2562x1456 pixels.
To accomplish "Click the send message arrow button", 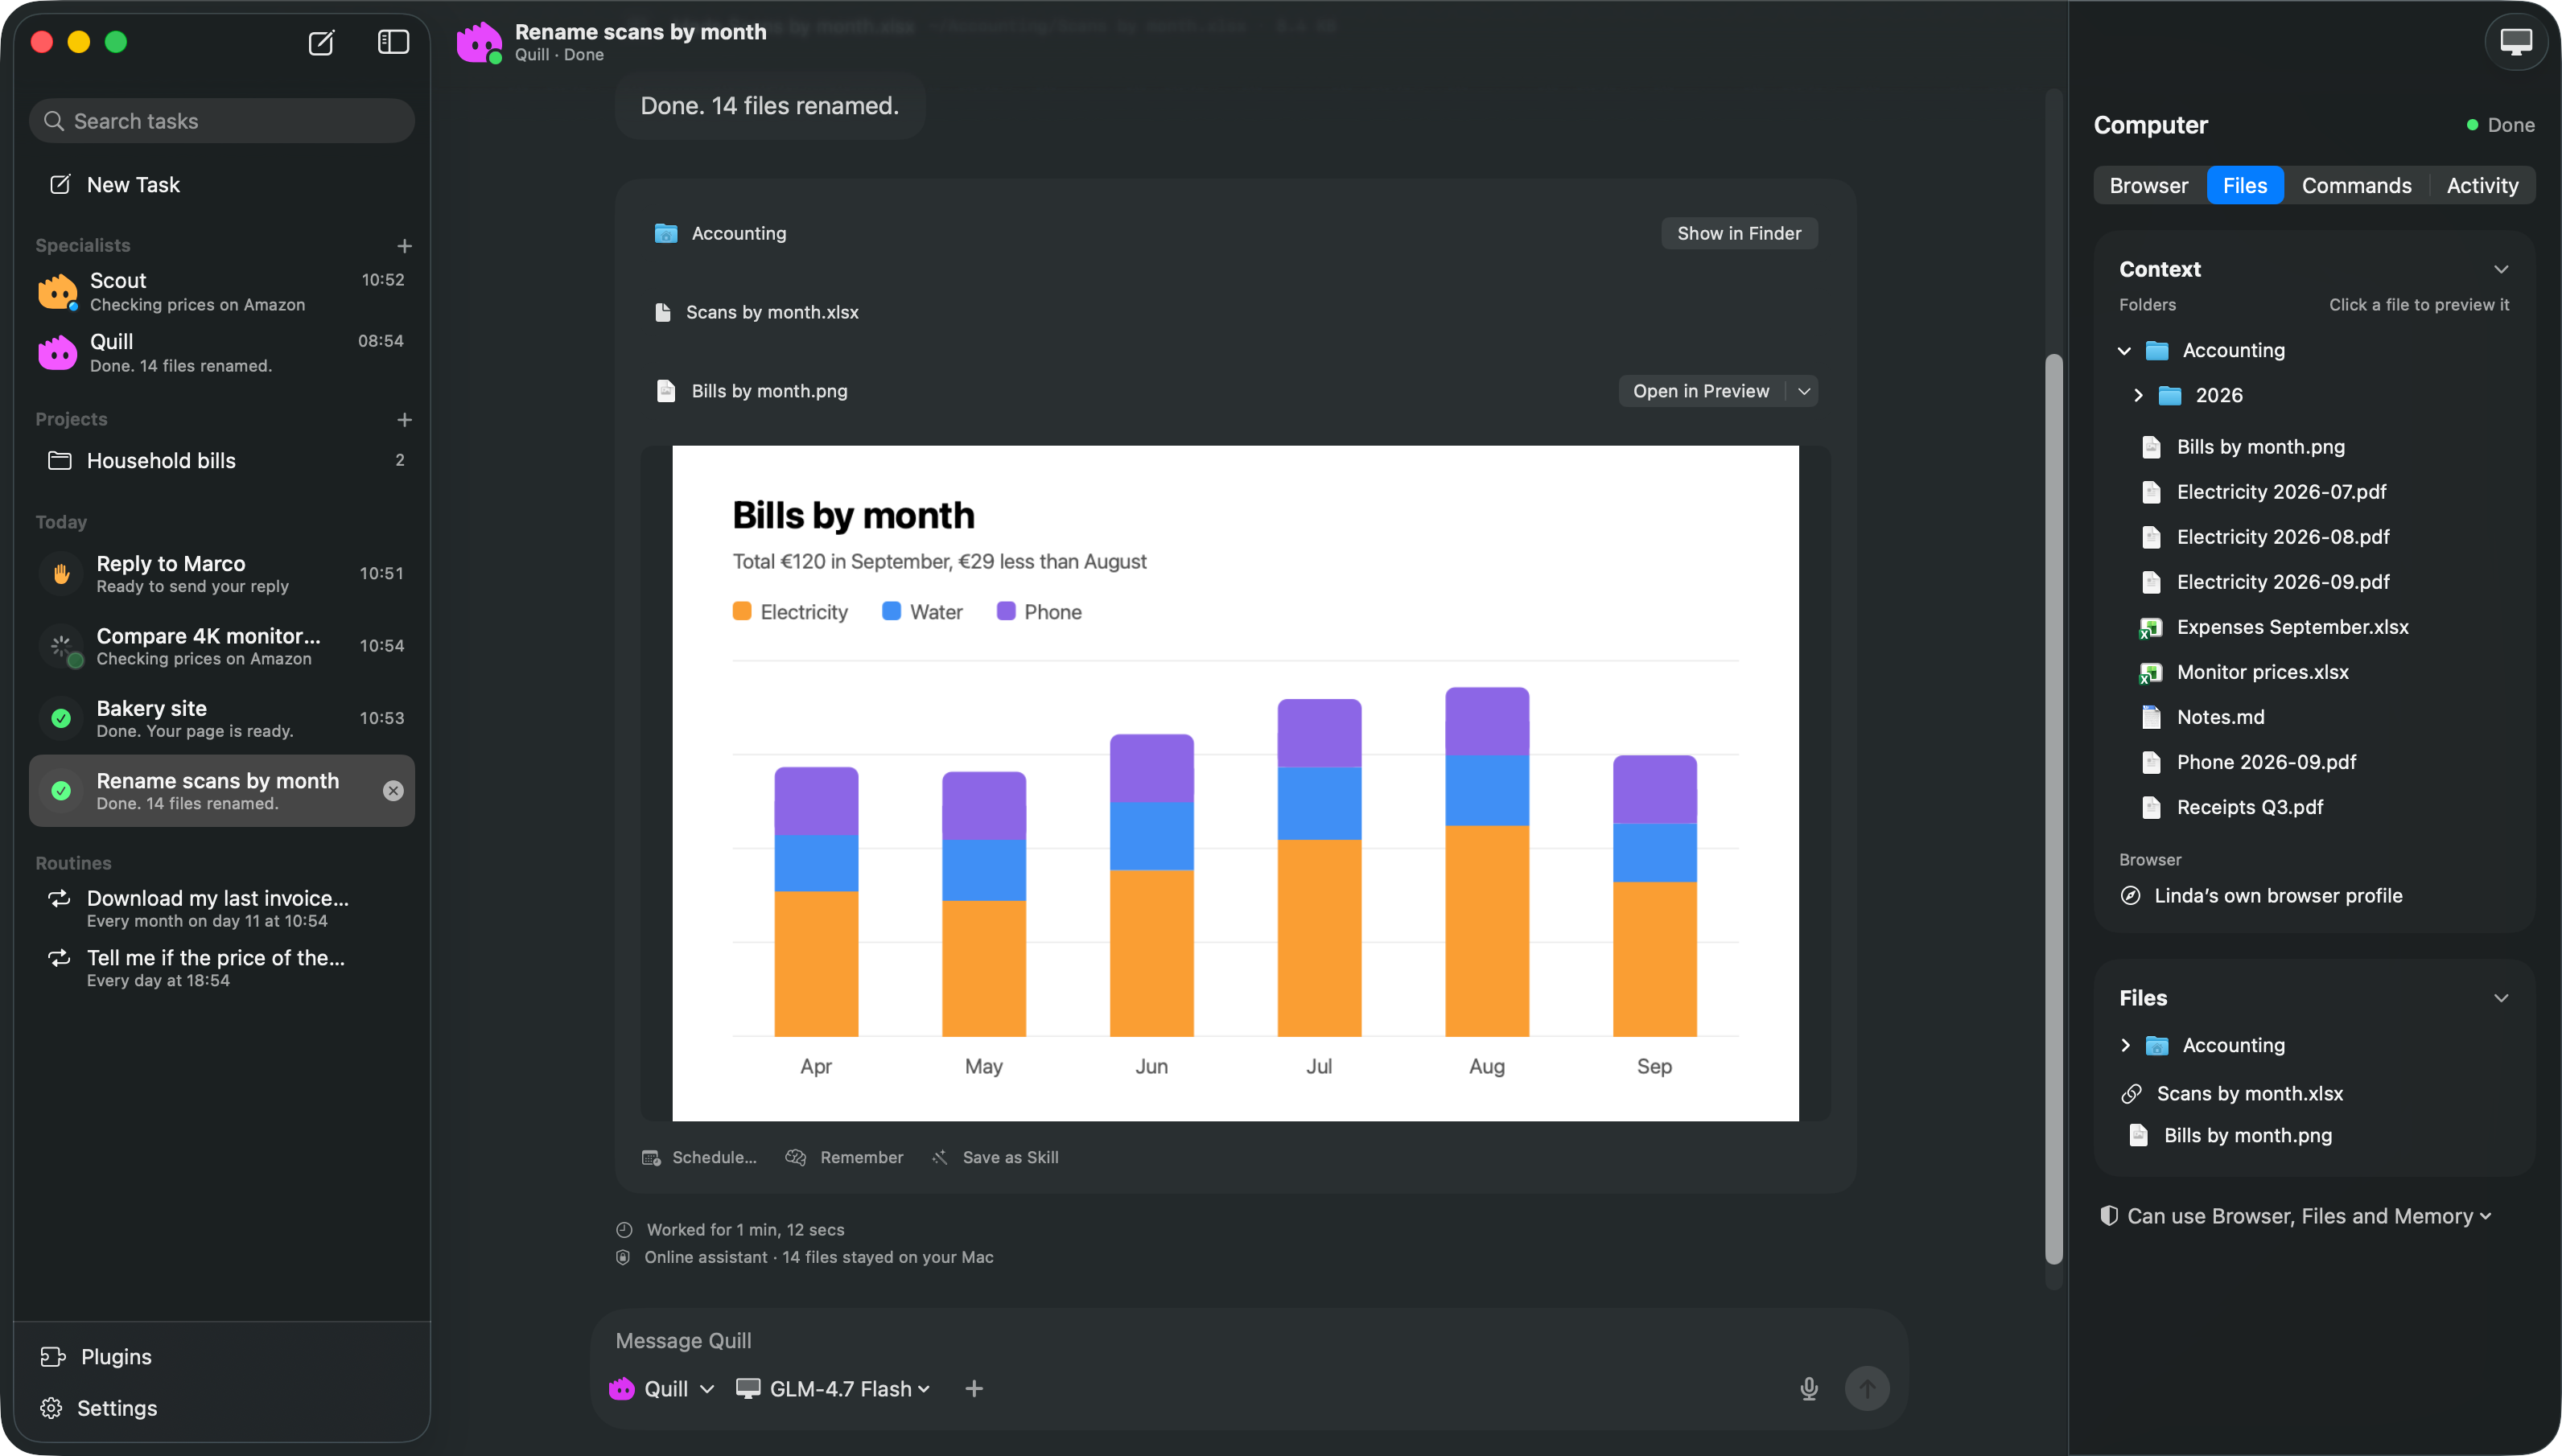I will coord(1867,1389).
